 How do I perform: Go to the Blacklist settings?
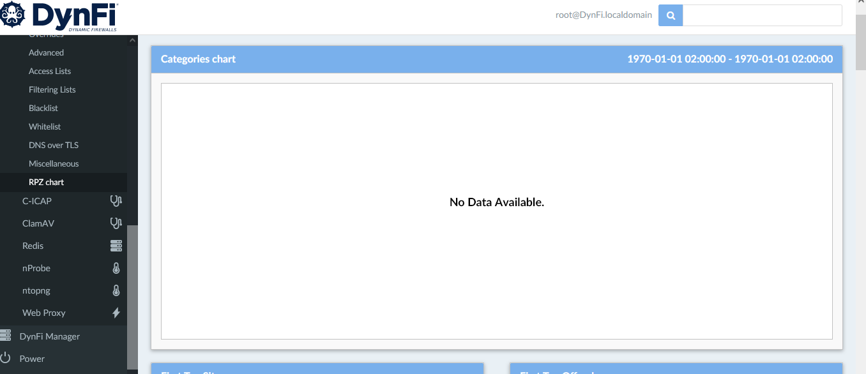(43, 108)
